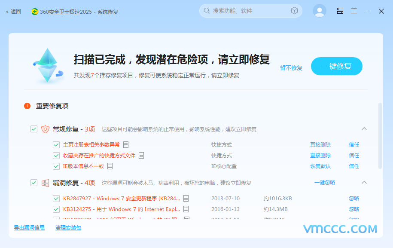The image size is (393, 248).
Task: Open details icon for KB3124275 update
Action: pyautogui.click(x=186, y=209)
